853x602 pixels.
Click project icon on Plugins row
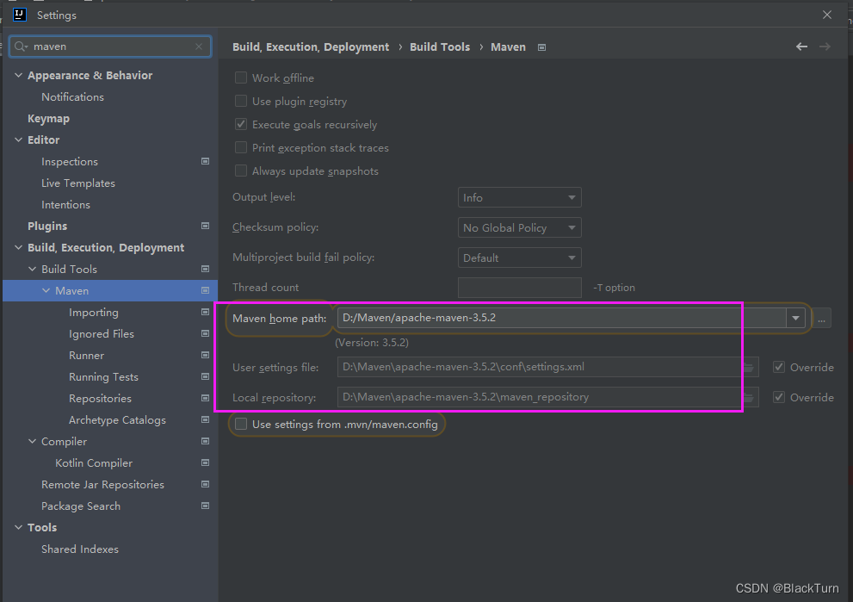pyautogui.click(x=205, y=226)
